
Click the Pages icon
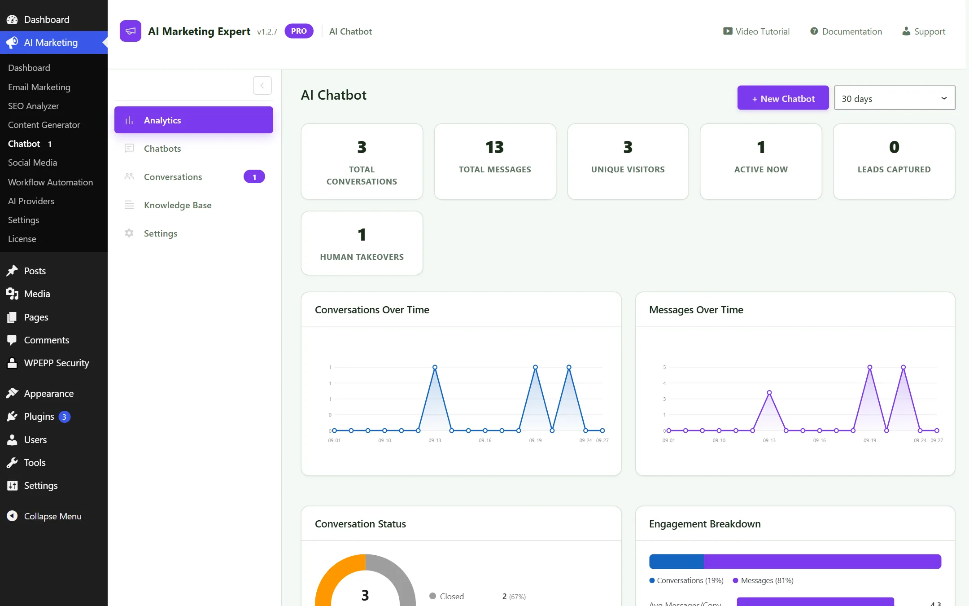(x=12, y=317)
